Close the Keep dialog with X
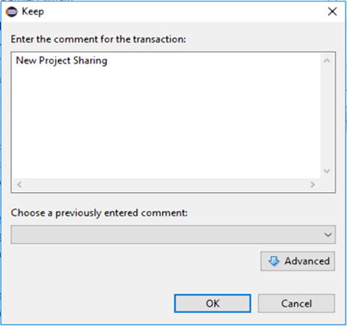Viewport: 347px width, 326px height. tap(332, 11)
